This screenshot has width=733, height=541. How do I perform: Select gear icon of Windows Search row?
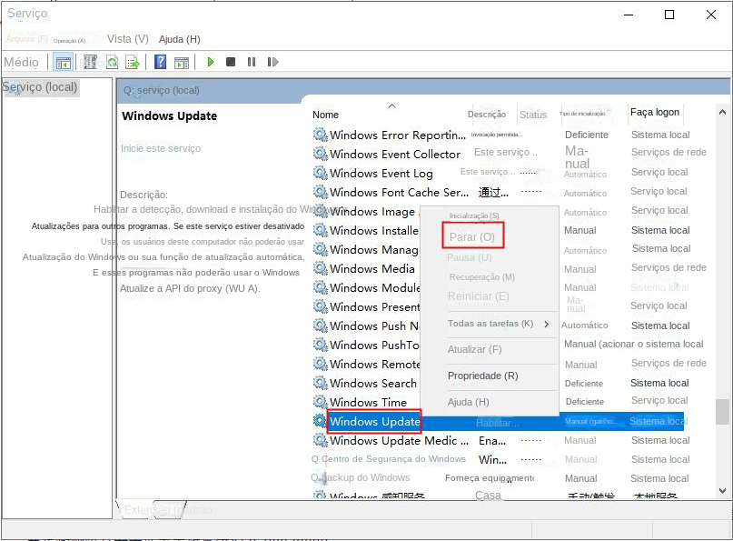[x=320, y=383]
